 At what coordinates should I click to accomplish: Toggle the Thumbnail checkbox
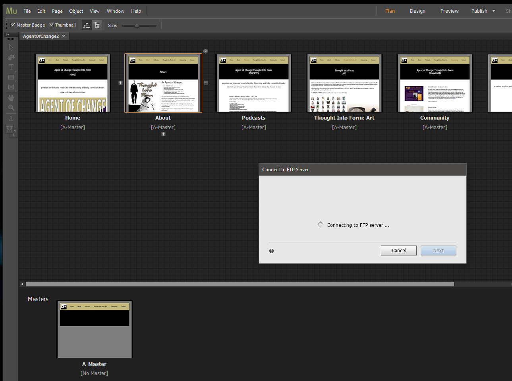coord(52,25)
